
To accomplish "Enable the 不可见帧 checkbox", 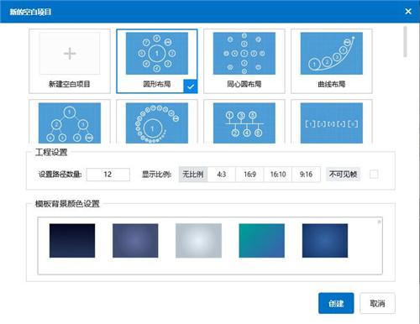I will (x=374, y=174).
